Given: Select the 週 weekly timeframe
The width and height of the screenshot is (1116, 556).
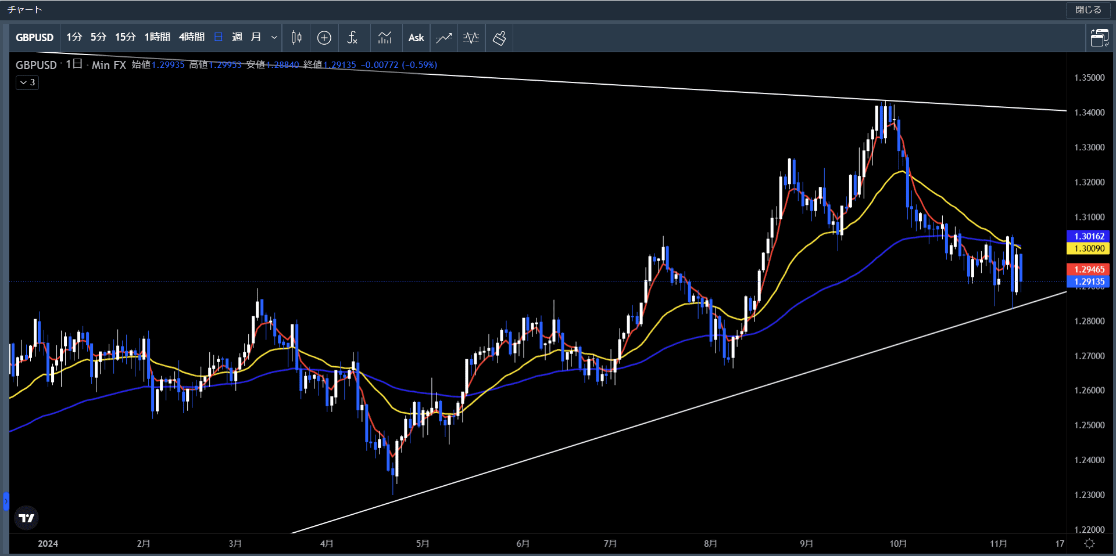Looking at the screenshot, I should point(237,38).
